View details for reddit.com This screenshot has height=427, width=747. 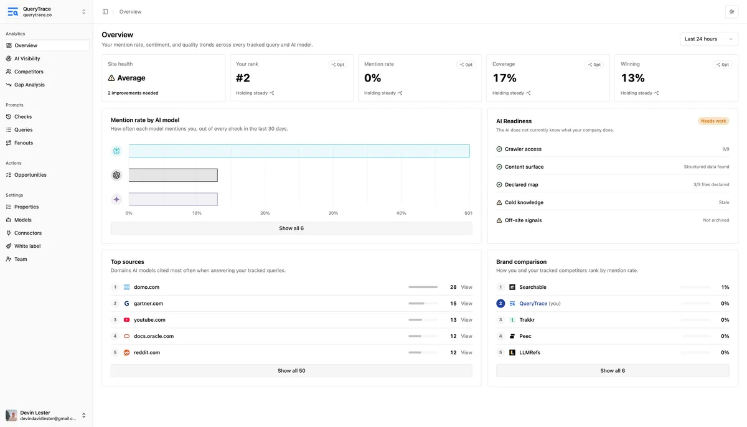point(466,352)
